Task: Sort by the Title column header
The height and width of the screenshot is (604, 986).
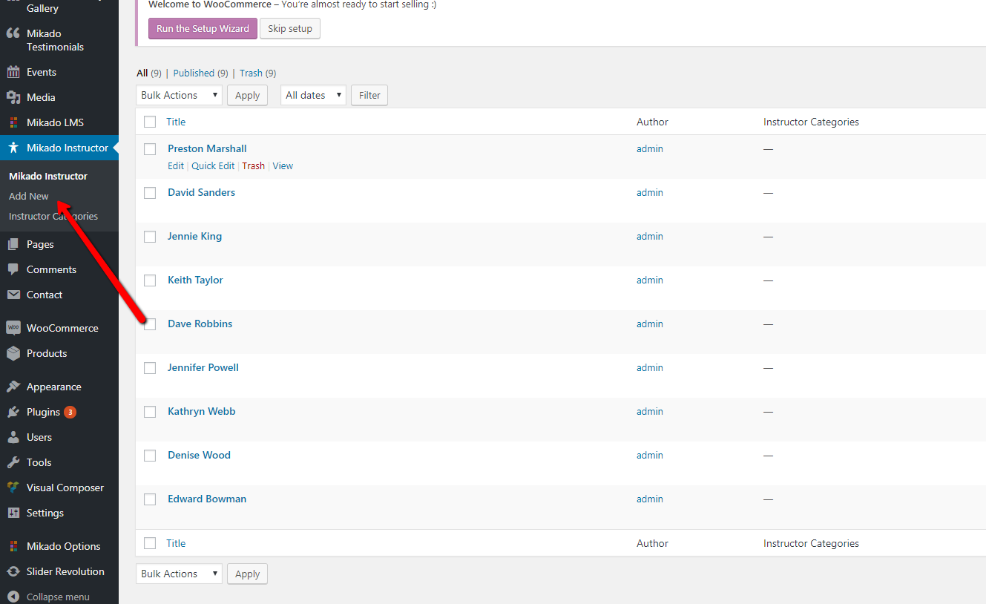Action: pyautogui.click(x=176, y=122)
